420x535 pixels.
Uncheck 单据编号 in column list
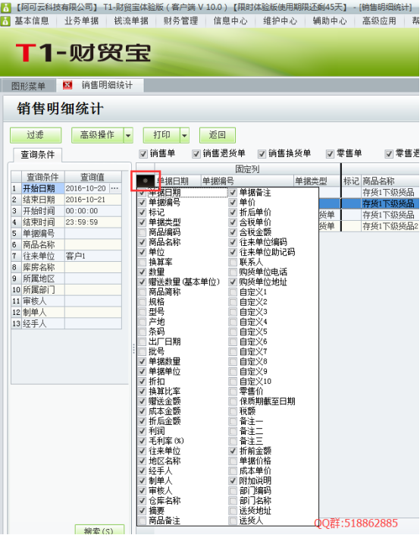coord(143,203)
